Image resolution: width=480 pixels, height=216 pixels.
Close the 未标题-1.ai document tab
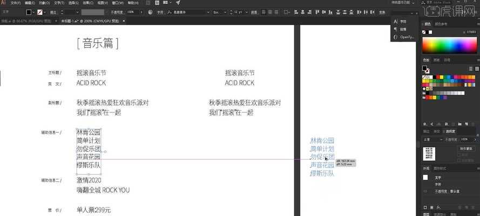coord(124,21)
